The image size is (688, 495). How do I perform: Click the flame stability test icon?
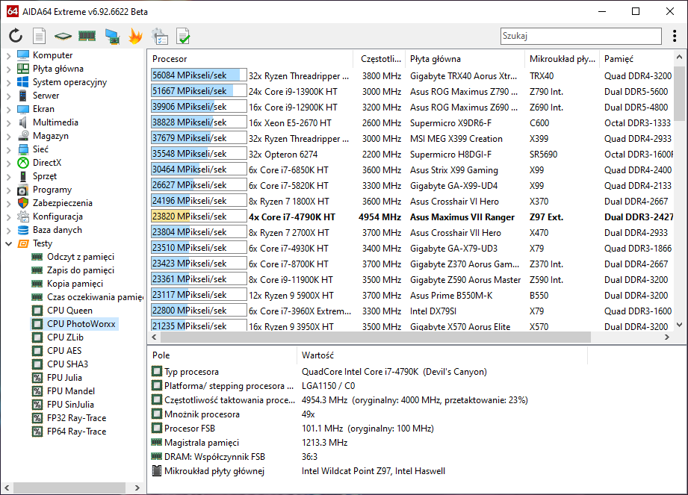click(x=135, y=36)
